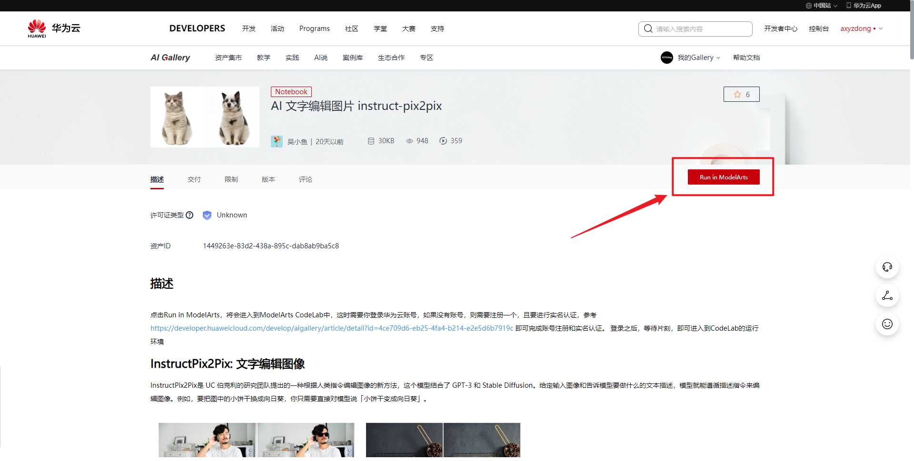Switch to the 交付 tab
This screenshot has height=461, width=914.
[194, 179]
